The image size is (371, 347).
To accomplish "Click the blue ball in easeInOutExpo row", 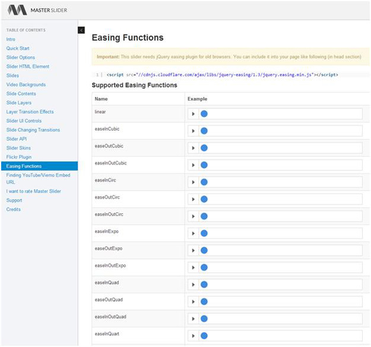I will [x=204, y=267].
